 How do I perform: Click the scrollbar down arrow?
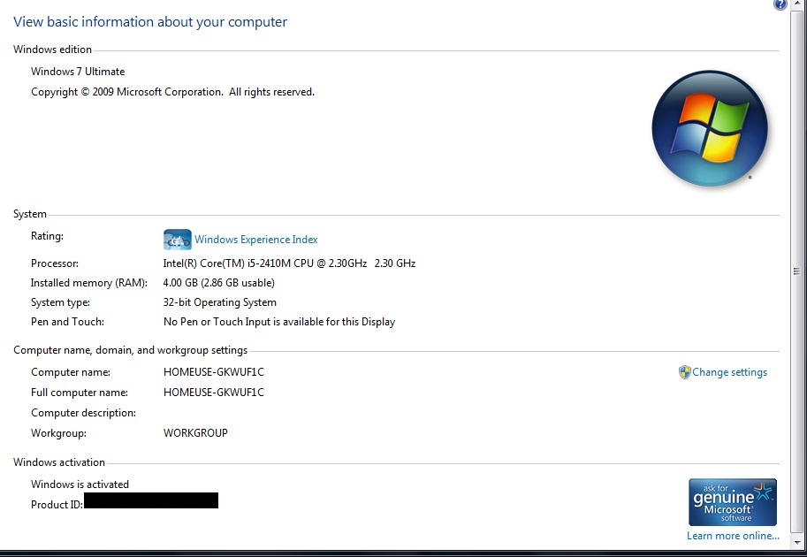click(796, 542)
